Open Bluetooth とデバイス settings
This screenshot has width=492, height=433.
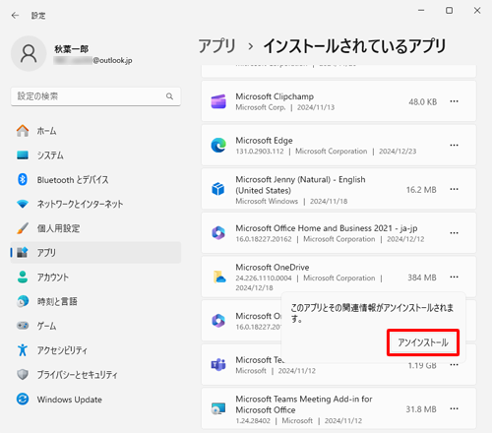(95, 180)
